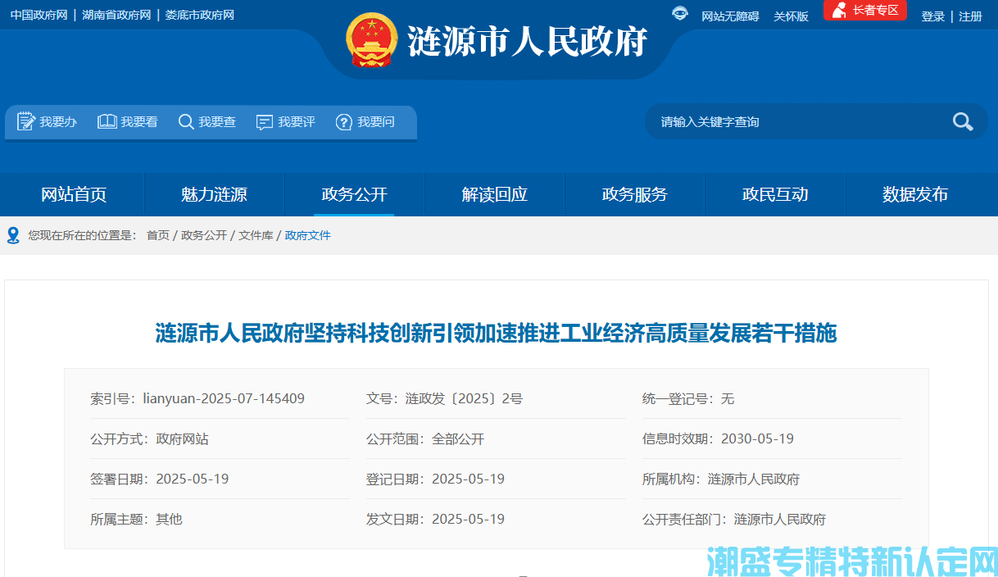Click the 涟源市人民政府 site title
This screenshot has width=998, height=577.
tap(528, 41)
